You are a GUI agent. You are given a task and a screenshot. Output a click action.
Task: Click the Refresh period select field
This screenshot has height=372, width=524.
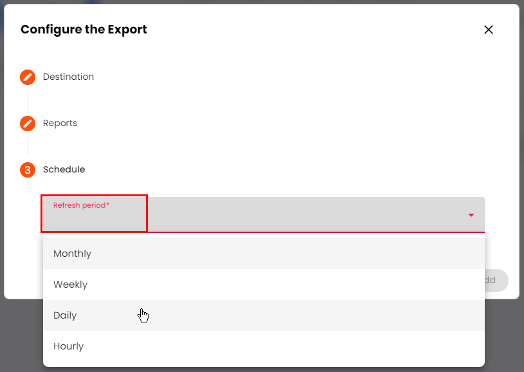[x=264, y=215]
